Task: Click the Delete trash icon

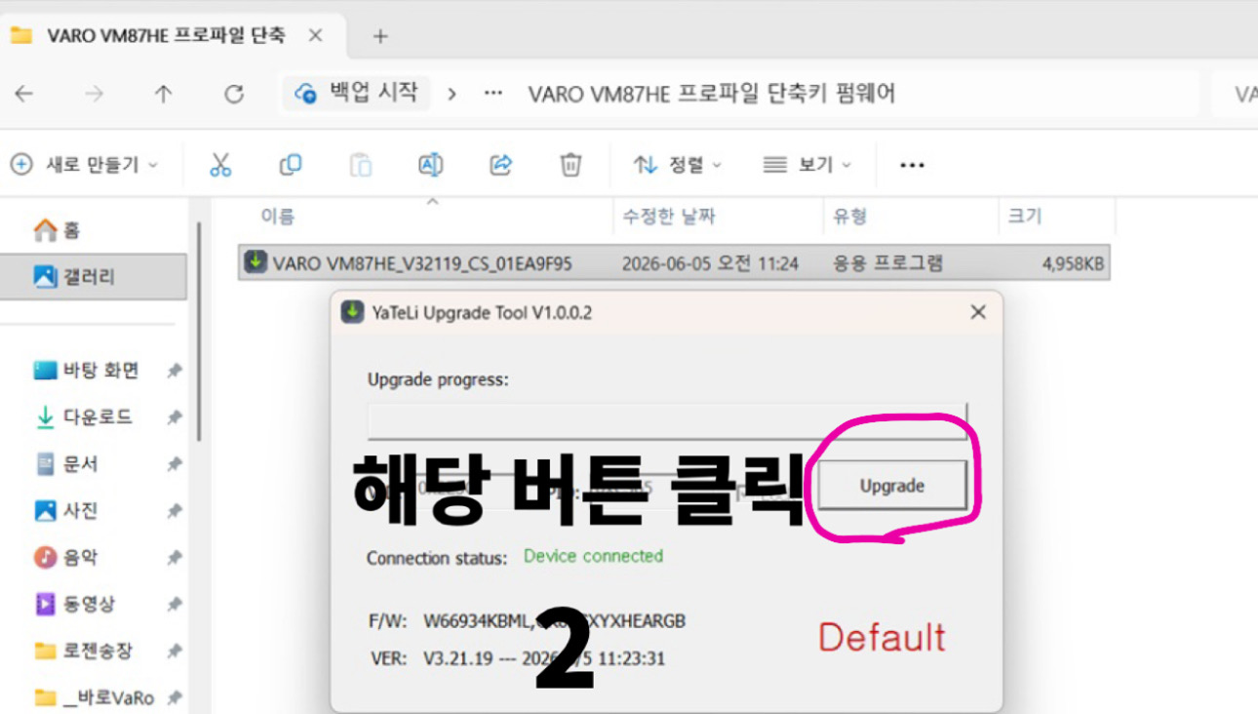Action: (570, 165)
